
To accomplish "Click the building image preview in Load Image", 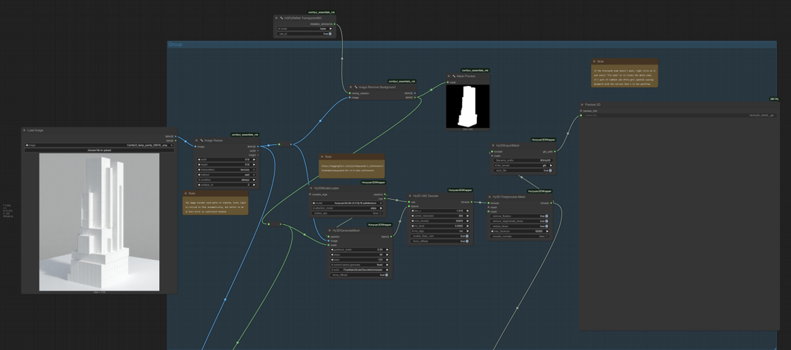I will pyautogui.click(x=99, y=222).
